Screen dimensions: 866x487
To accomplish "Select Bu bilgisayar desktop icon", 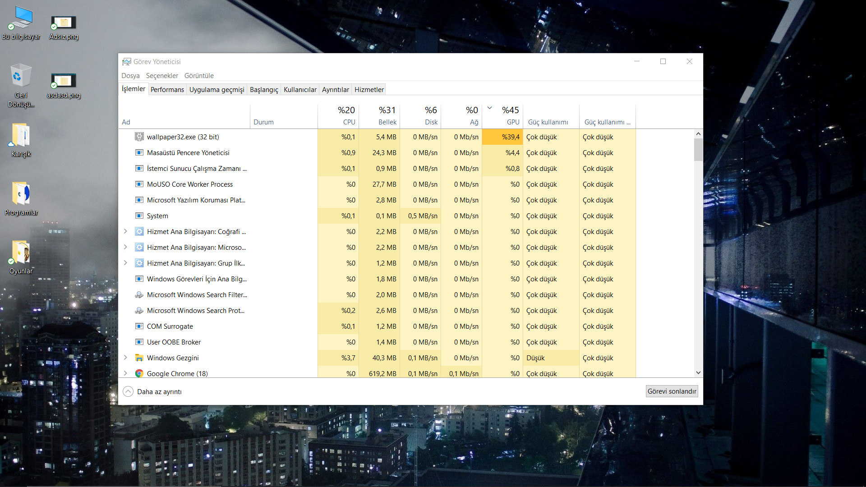I will pyautogui.click(x=21, y=18).
